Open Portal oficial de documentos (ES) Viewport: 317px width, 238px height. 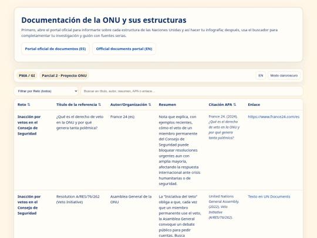(x=55, y=49)
